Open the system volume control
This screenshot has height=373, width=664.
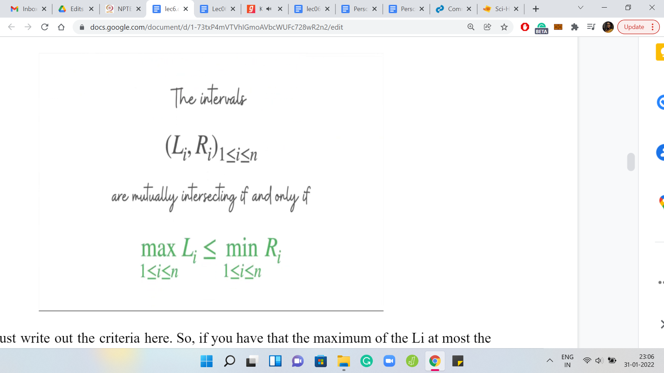click(x=599, y=361)
